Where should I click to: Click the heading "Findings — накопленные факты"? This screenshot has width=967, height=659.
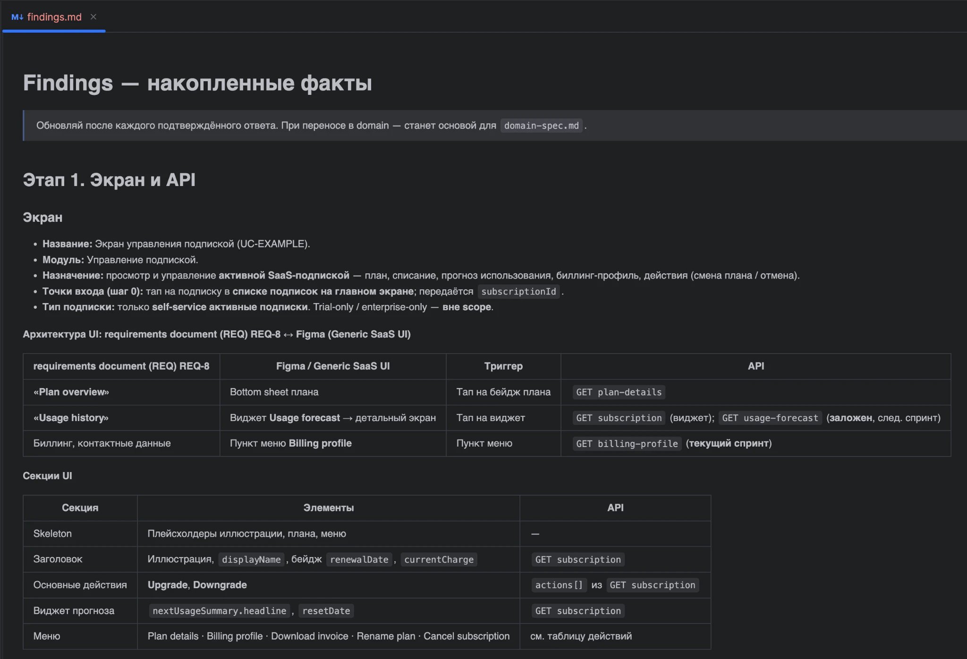coord(197,83)
